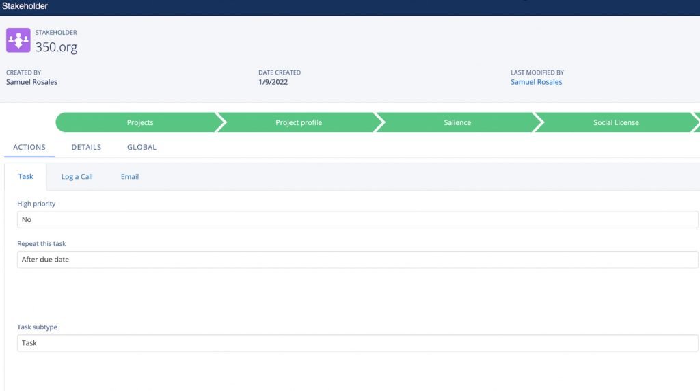Click the Task subtype label
This screenshot has height=391, width=700.
pos(37,327)
